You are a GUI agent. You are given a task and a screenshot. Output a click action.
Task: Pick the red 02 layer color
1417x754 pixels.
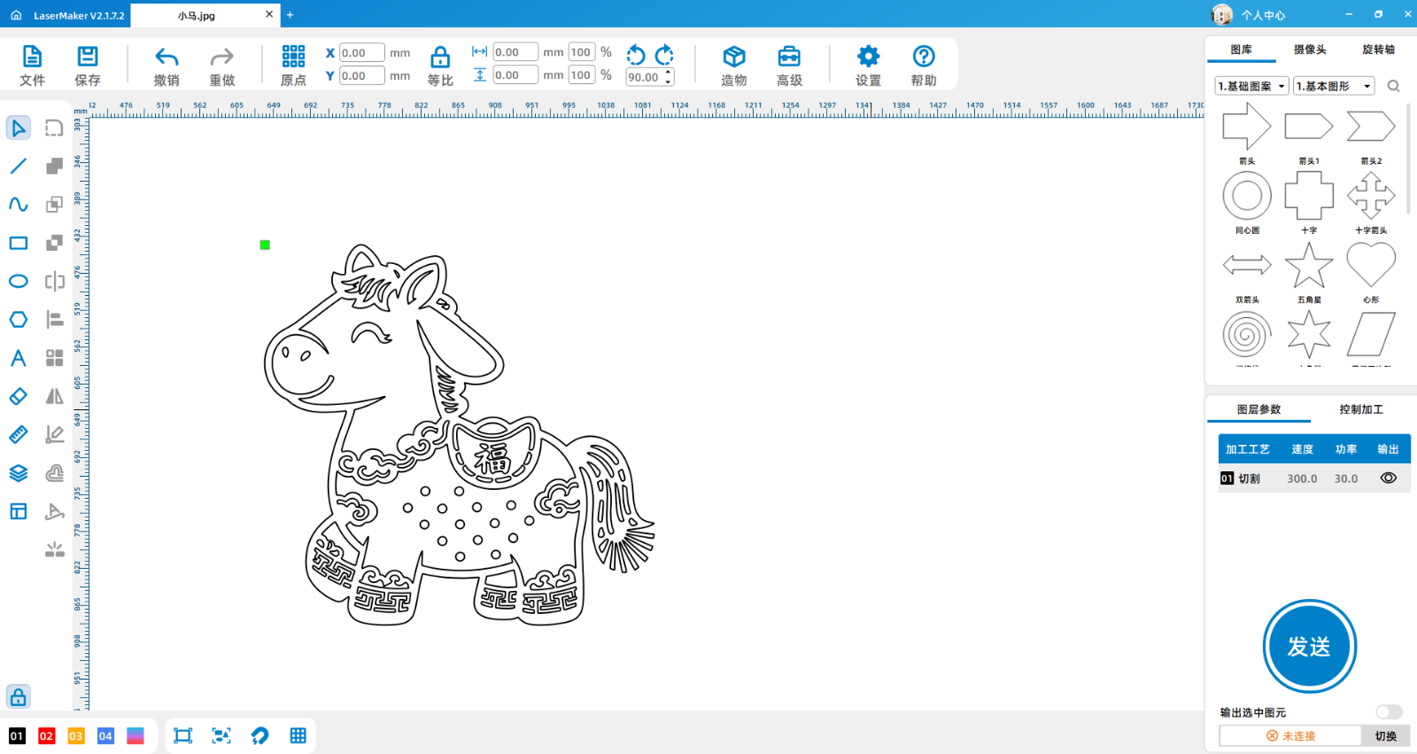point(46,736)
